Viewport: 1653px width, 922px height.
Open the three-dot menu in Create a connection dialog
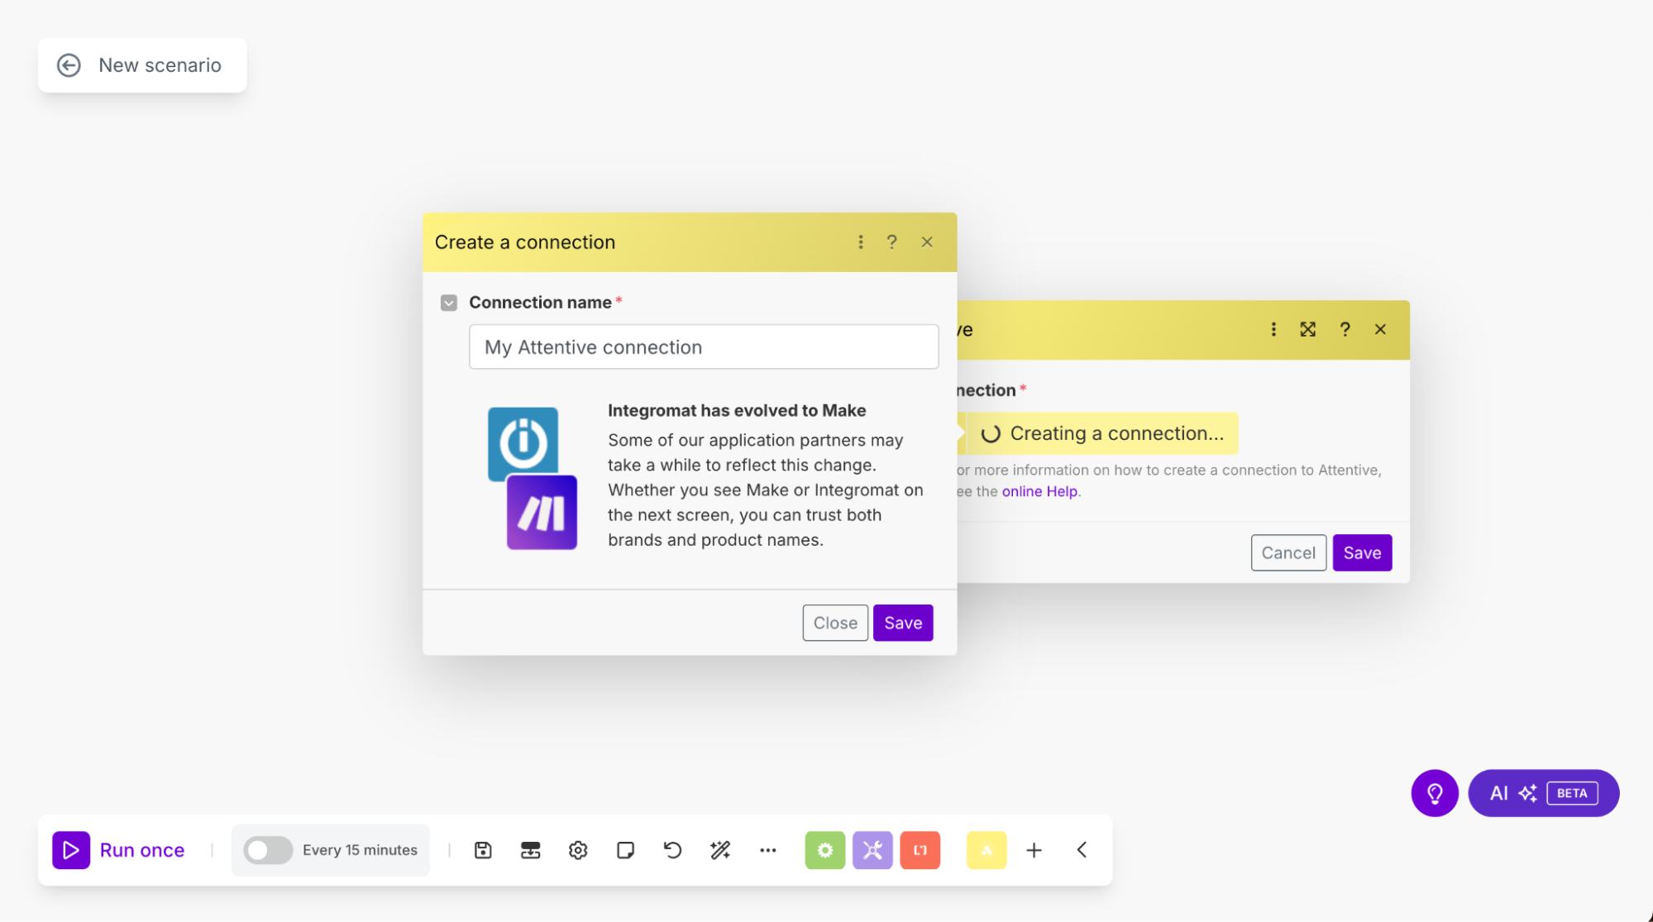(x=861, y=242)
